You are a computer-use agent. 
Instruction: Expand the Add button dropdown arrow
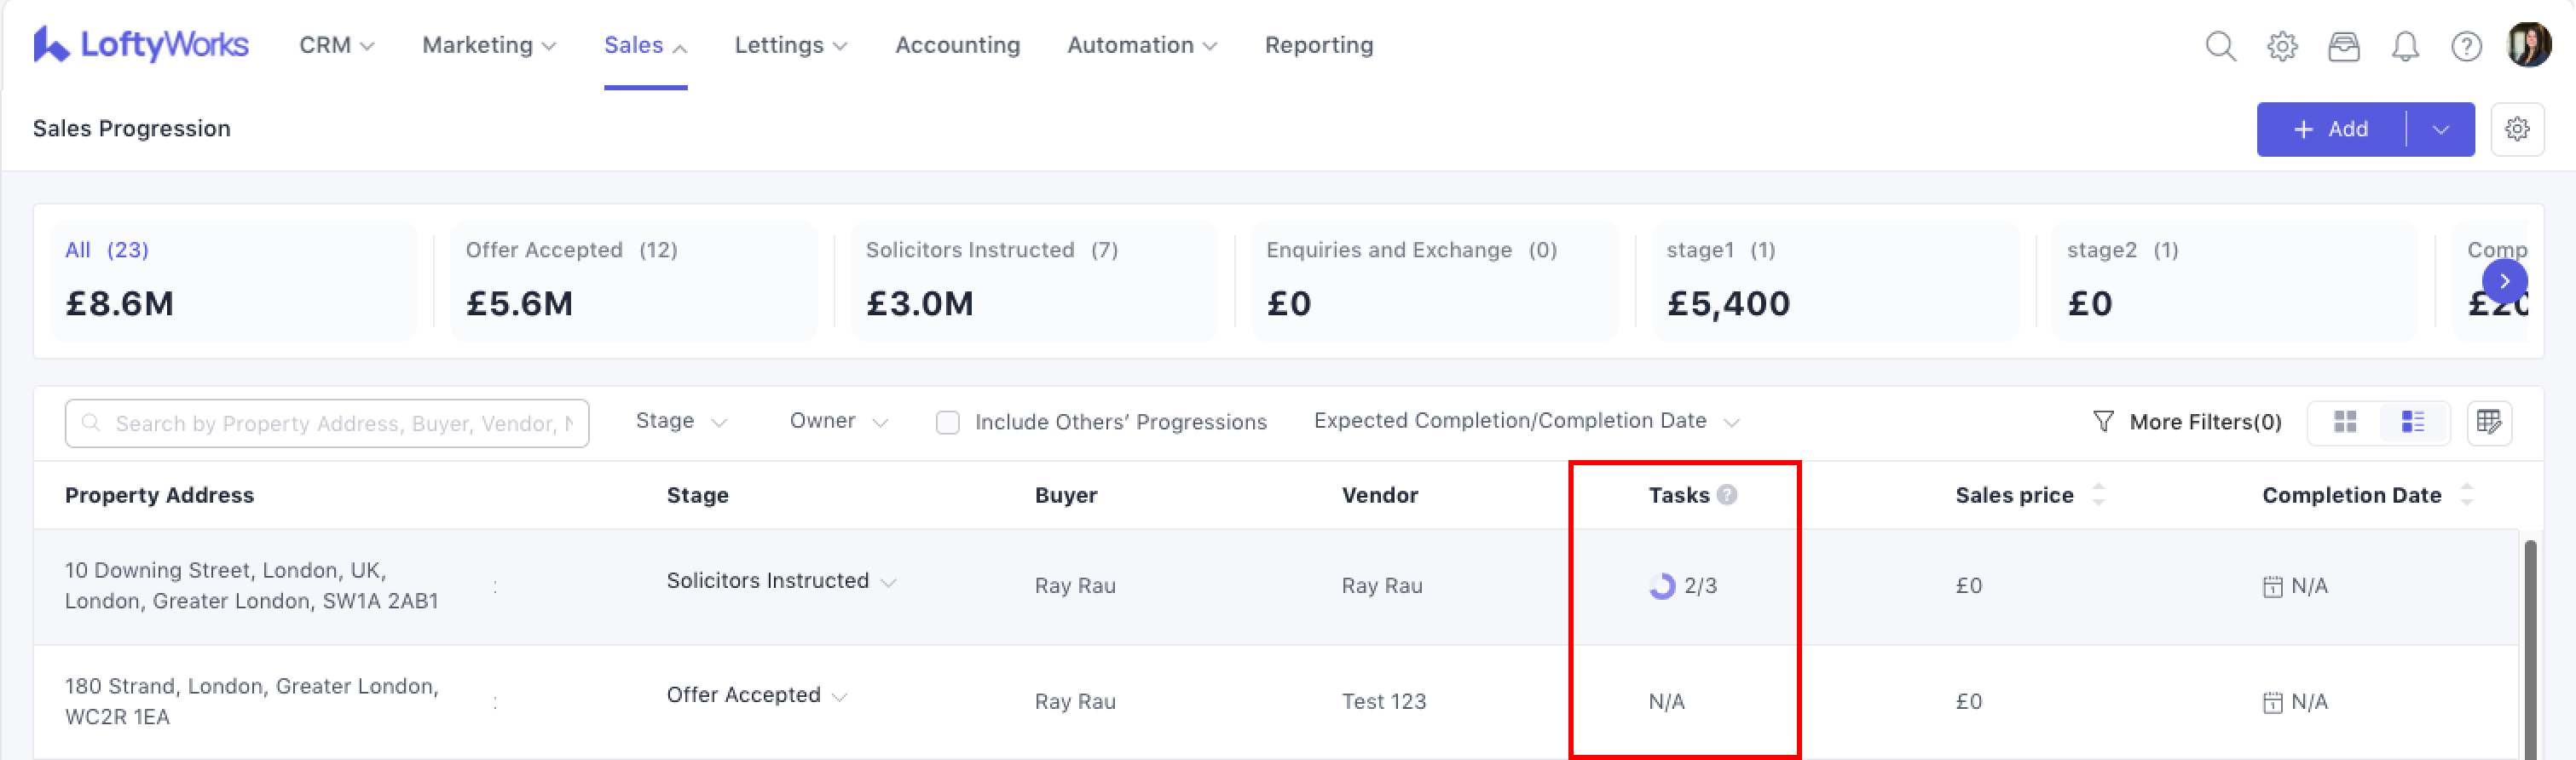(2441, 129)
